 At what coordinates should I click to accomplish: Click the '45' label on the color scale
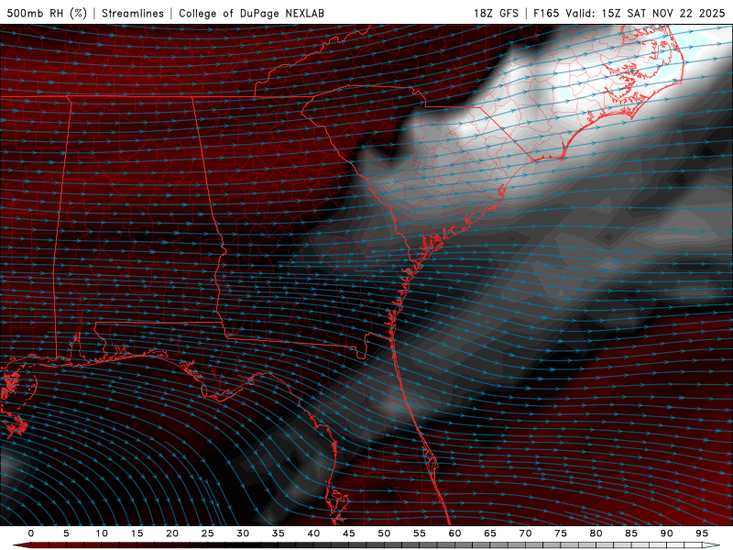coord(349,533)
